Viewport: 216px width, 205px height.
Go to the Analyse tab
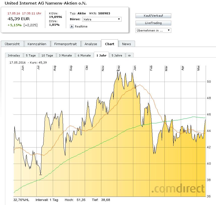(91, 44)
